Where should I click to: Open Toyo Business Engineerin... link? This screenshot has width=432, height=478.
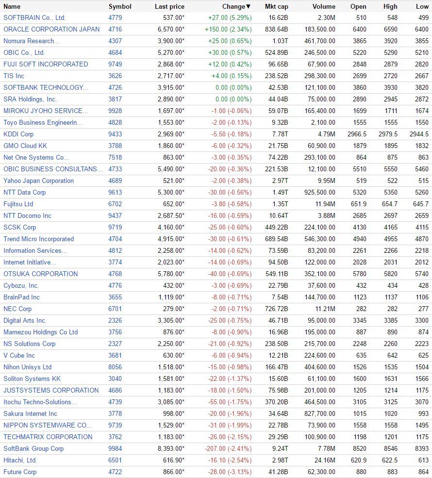(43, 123)
